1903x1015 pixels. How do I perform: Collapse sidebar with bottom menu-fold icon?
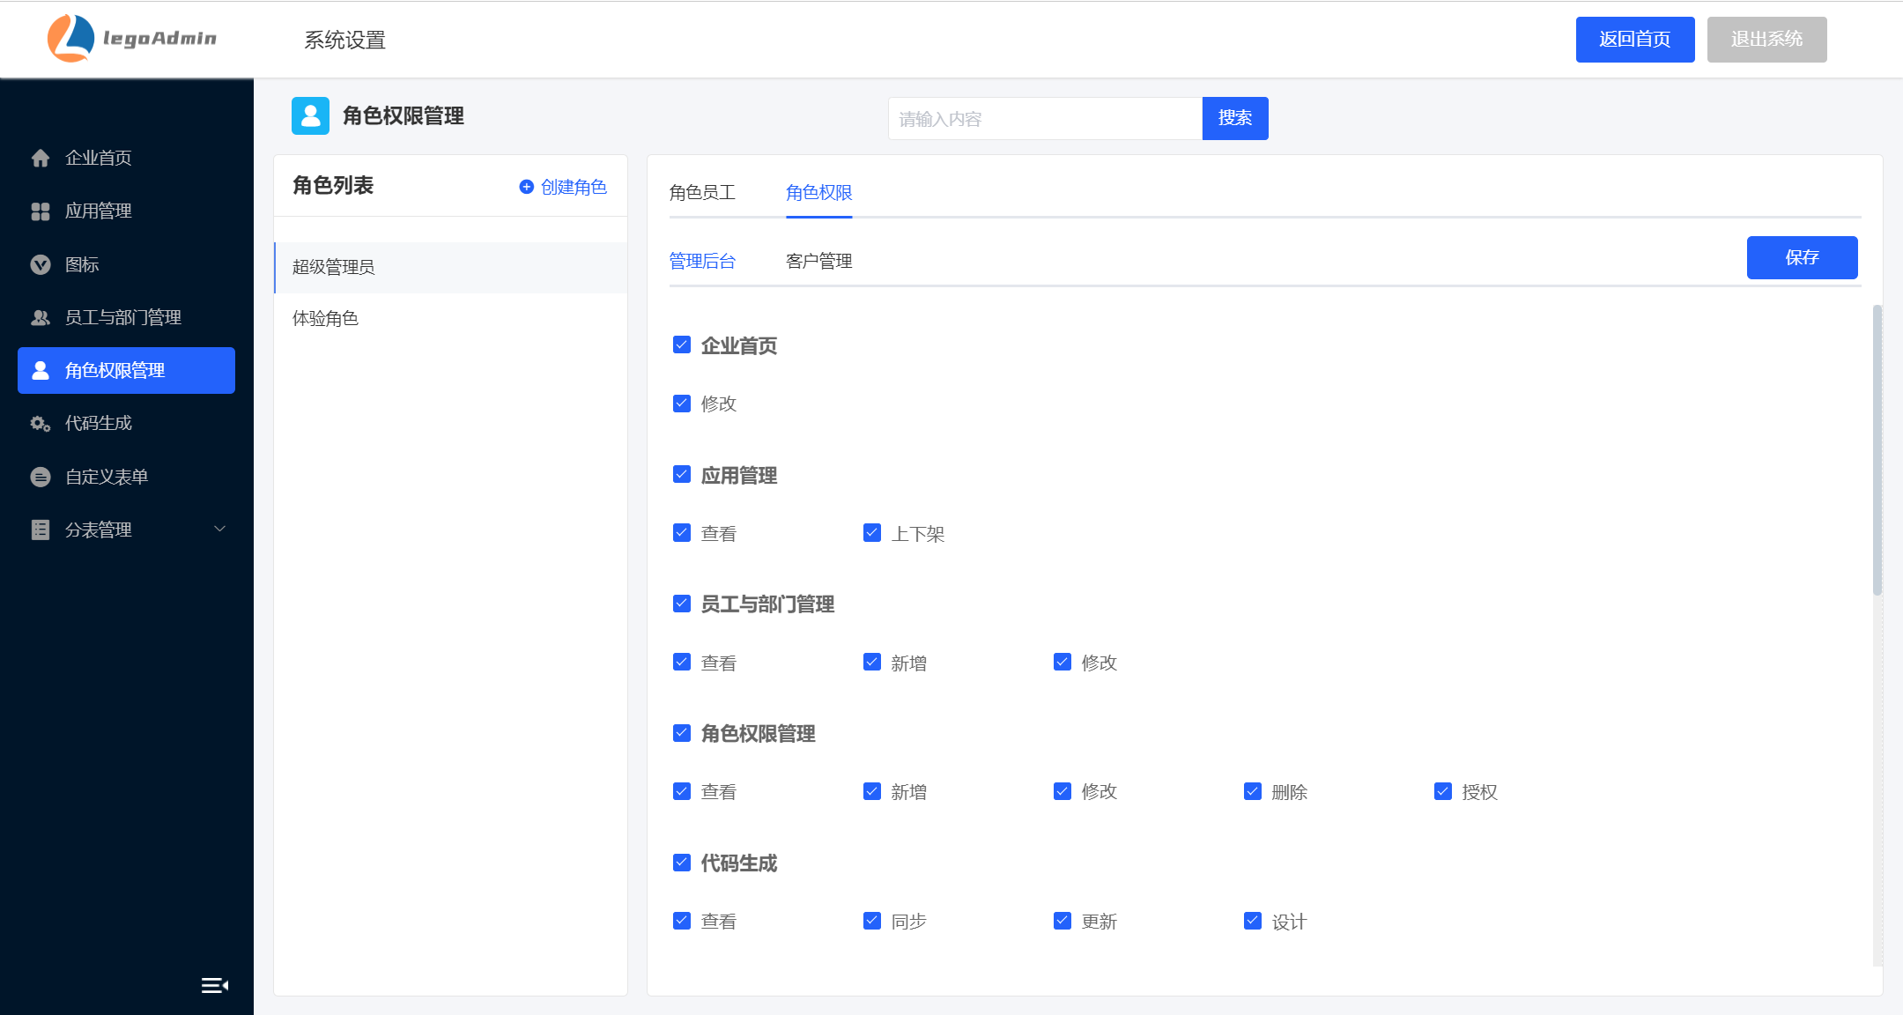click(x=214, y=985)
